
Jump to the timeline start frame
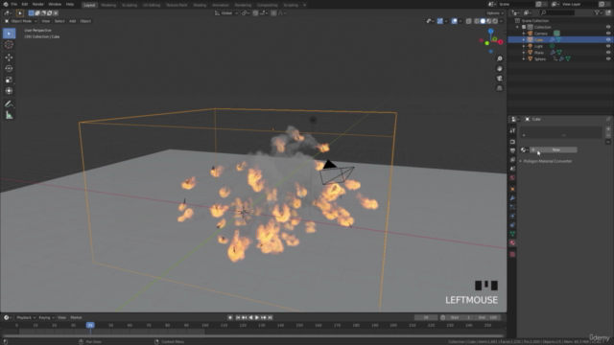click(238, 317)
